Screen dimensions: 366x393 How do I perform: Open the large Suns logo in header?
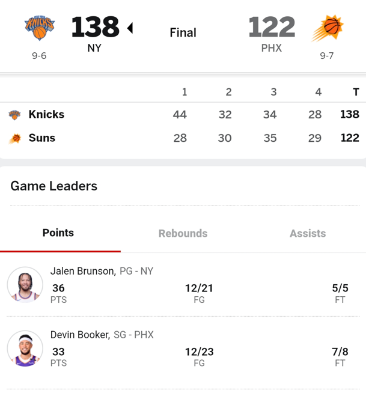(x=328, y=28)
